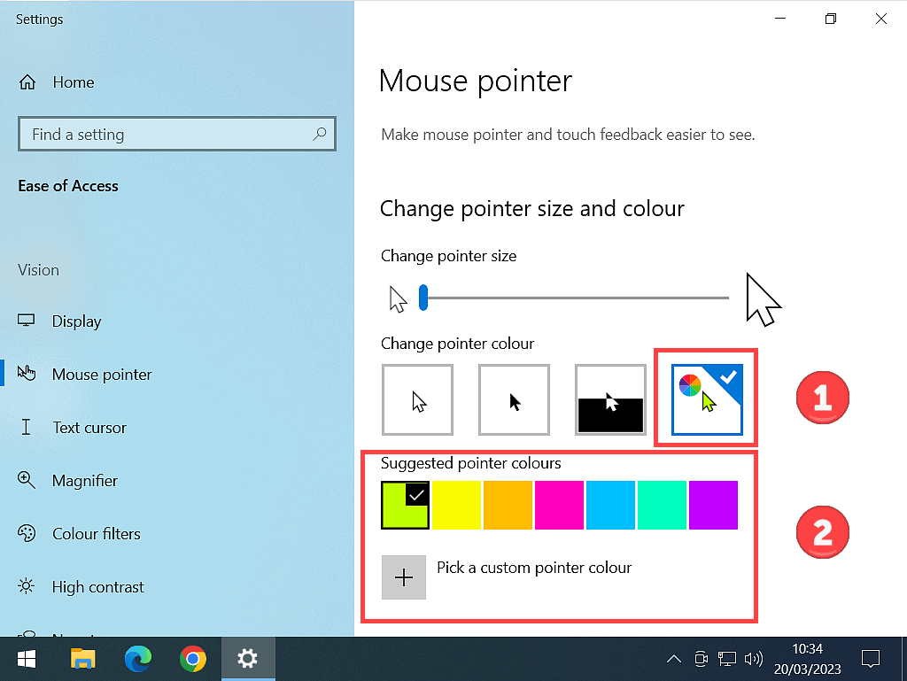The width and height of the screenshot is (907, 681).
Task: Launch Microsoft Edge from taskbar
Action: [137, 659]
